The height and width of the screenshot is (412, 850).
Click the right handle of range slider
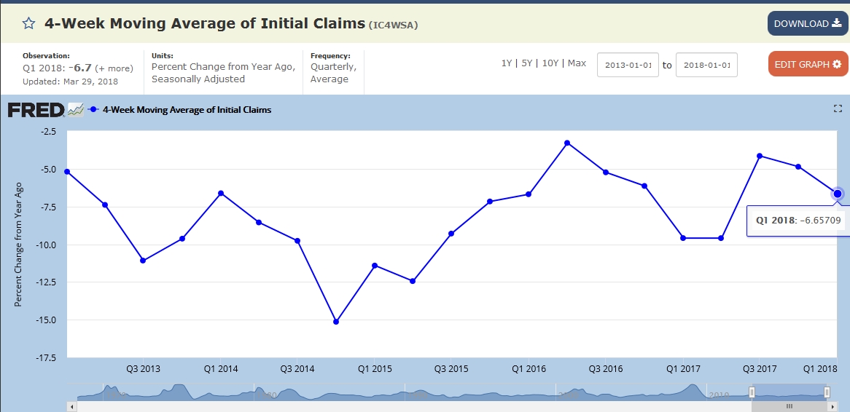click(827, 392)
